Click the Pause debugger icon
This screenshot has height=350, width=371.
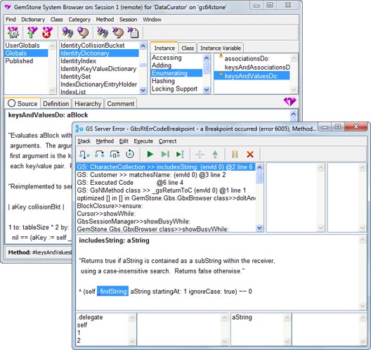click(x=235, y=155)
